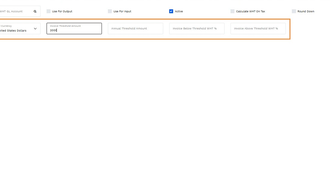The image size is (330, 184).
Task: Open the Currency dropdown chevron
Action: coord(35,29)
